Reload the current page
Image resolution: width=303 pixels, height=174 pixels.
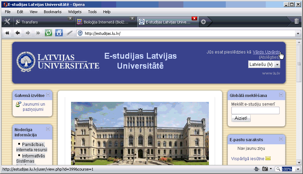pos(49,33)
